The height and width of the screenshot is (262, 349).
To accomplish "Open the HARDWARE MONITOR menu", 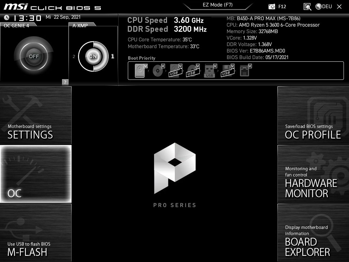I will (313, 174).
